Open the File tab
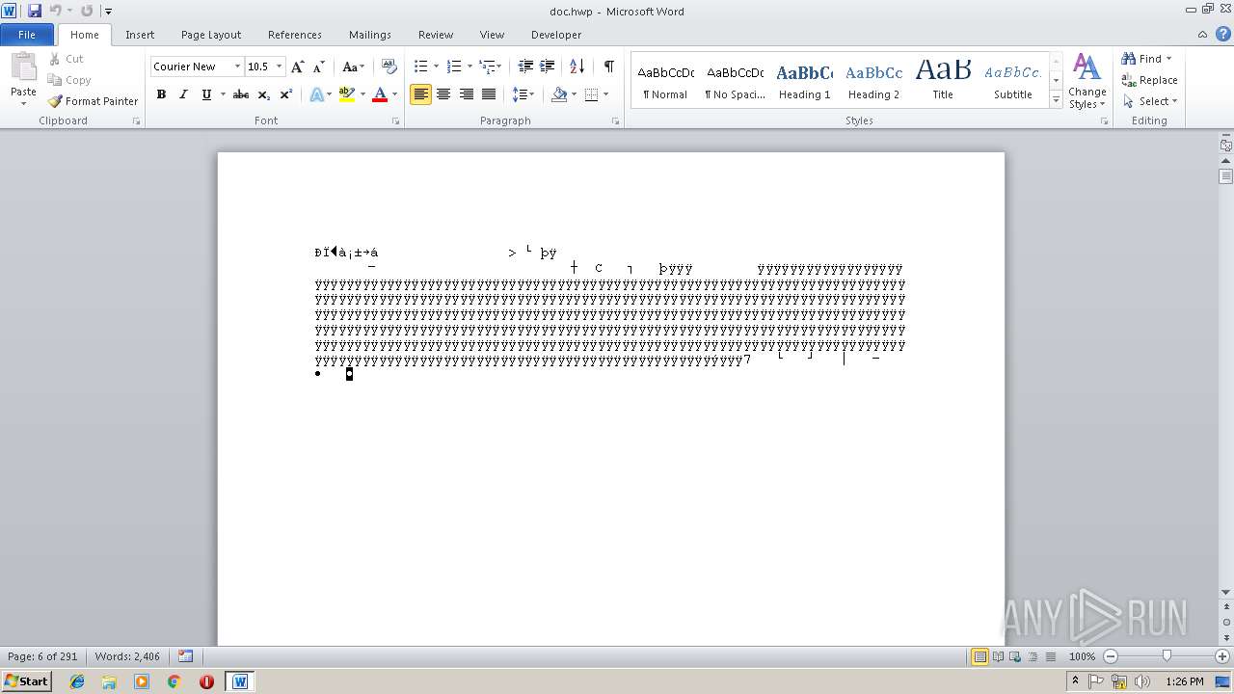 click(x=27, y=35)
